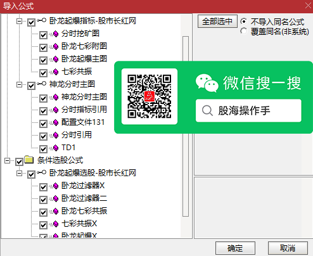The image size is (313, 256).
Task: Click the key icon of 卧龙起爆指标-股市长红网
Action: coord(42,20)
